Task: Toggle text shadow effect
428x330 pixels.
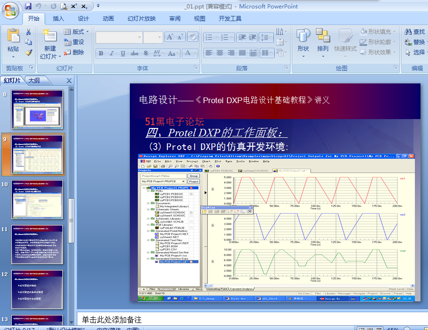Action: 146,53
